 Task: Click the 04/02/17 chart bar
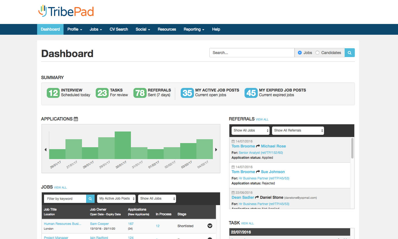(205, 149)
